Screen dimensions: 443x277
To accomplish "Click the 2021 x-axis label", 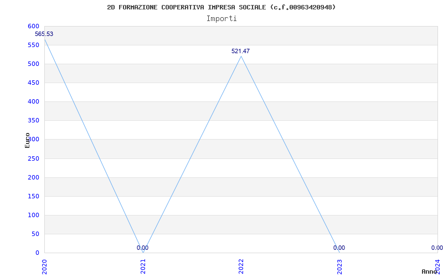I will pos(143,267).
